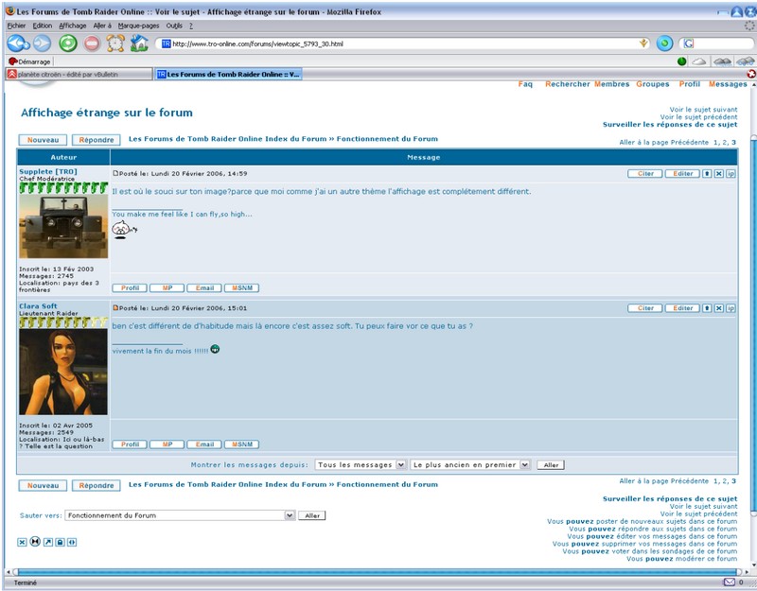Click Aller next to the message sort options
Viewport: 757px width, 591px height.
pyautogui.click(x=551, y=465)
